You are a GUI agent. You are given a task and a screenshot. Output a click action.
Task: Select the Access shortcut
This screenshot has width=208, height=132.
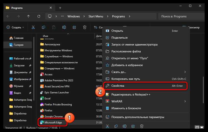click(x=46, y=74)
